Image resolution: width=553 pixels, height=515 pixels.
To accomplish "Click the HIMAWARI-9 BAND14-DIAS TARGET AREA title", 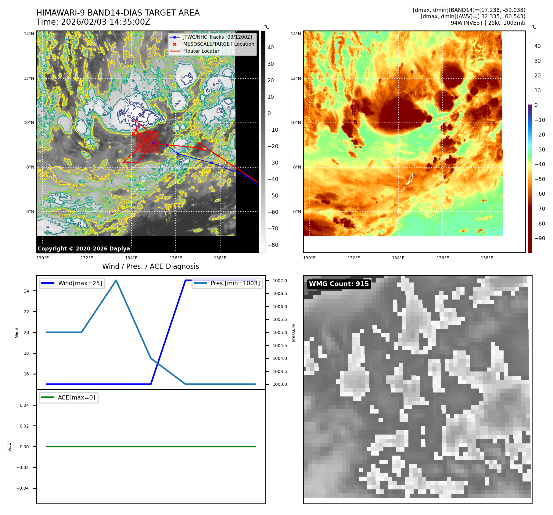I will click(x=118, y=13).
